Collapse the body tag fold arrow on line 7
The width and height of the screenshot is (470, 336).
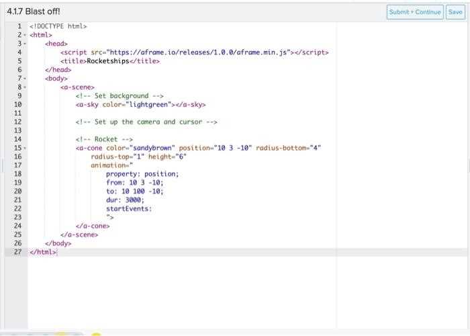point(25,79)
